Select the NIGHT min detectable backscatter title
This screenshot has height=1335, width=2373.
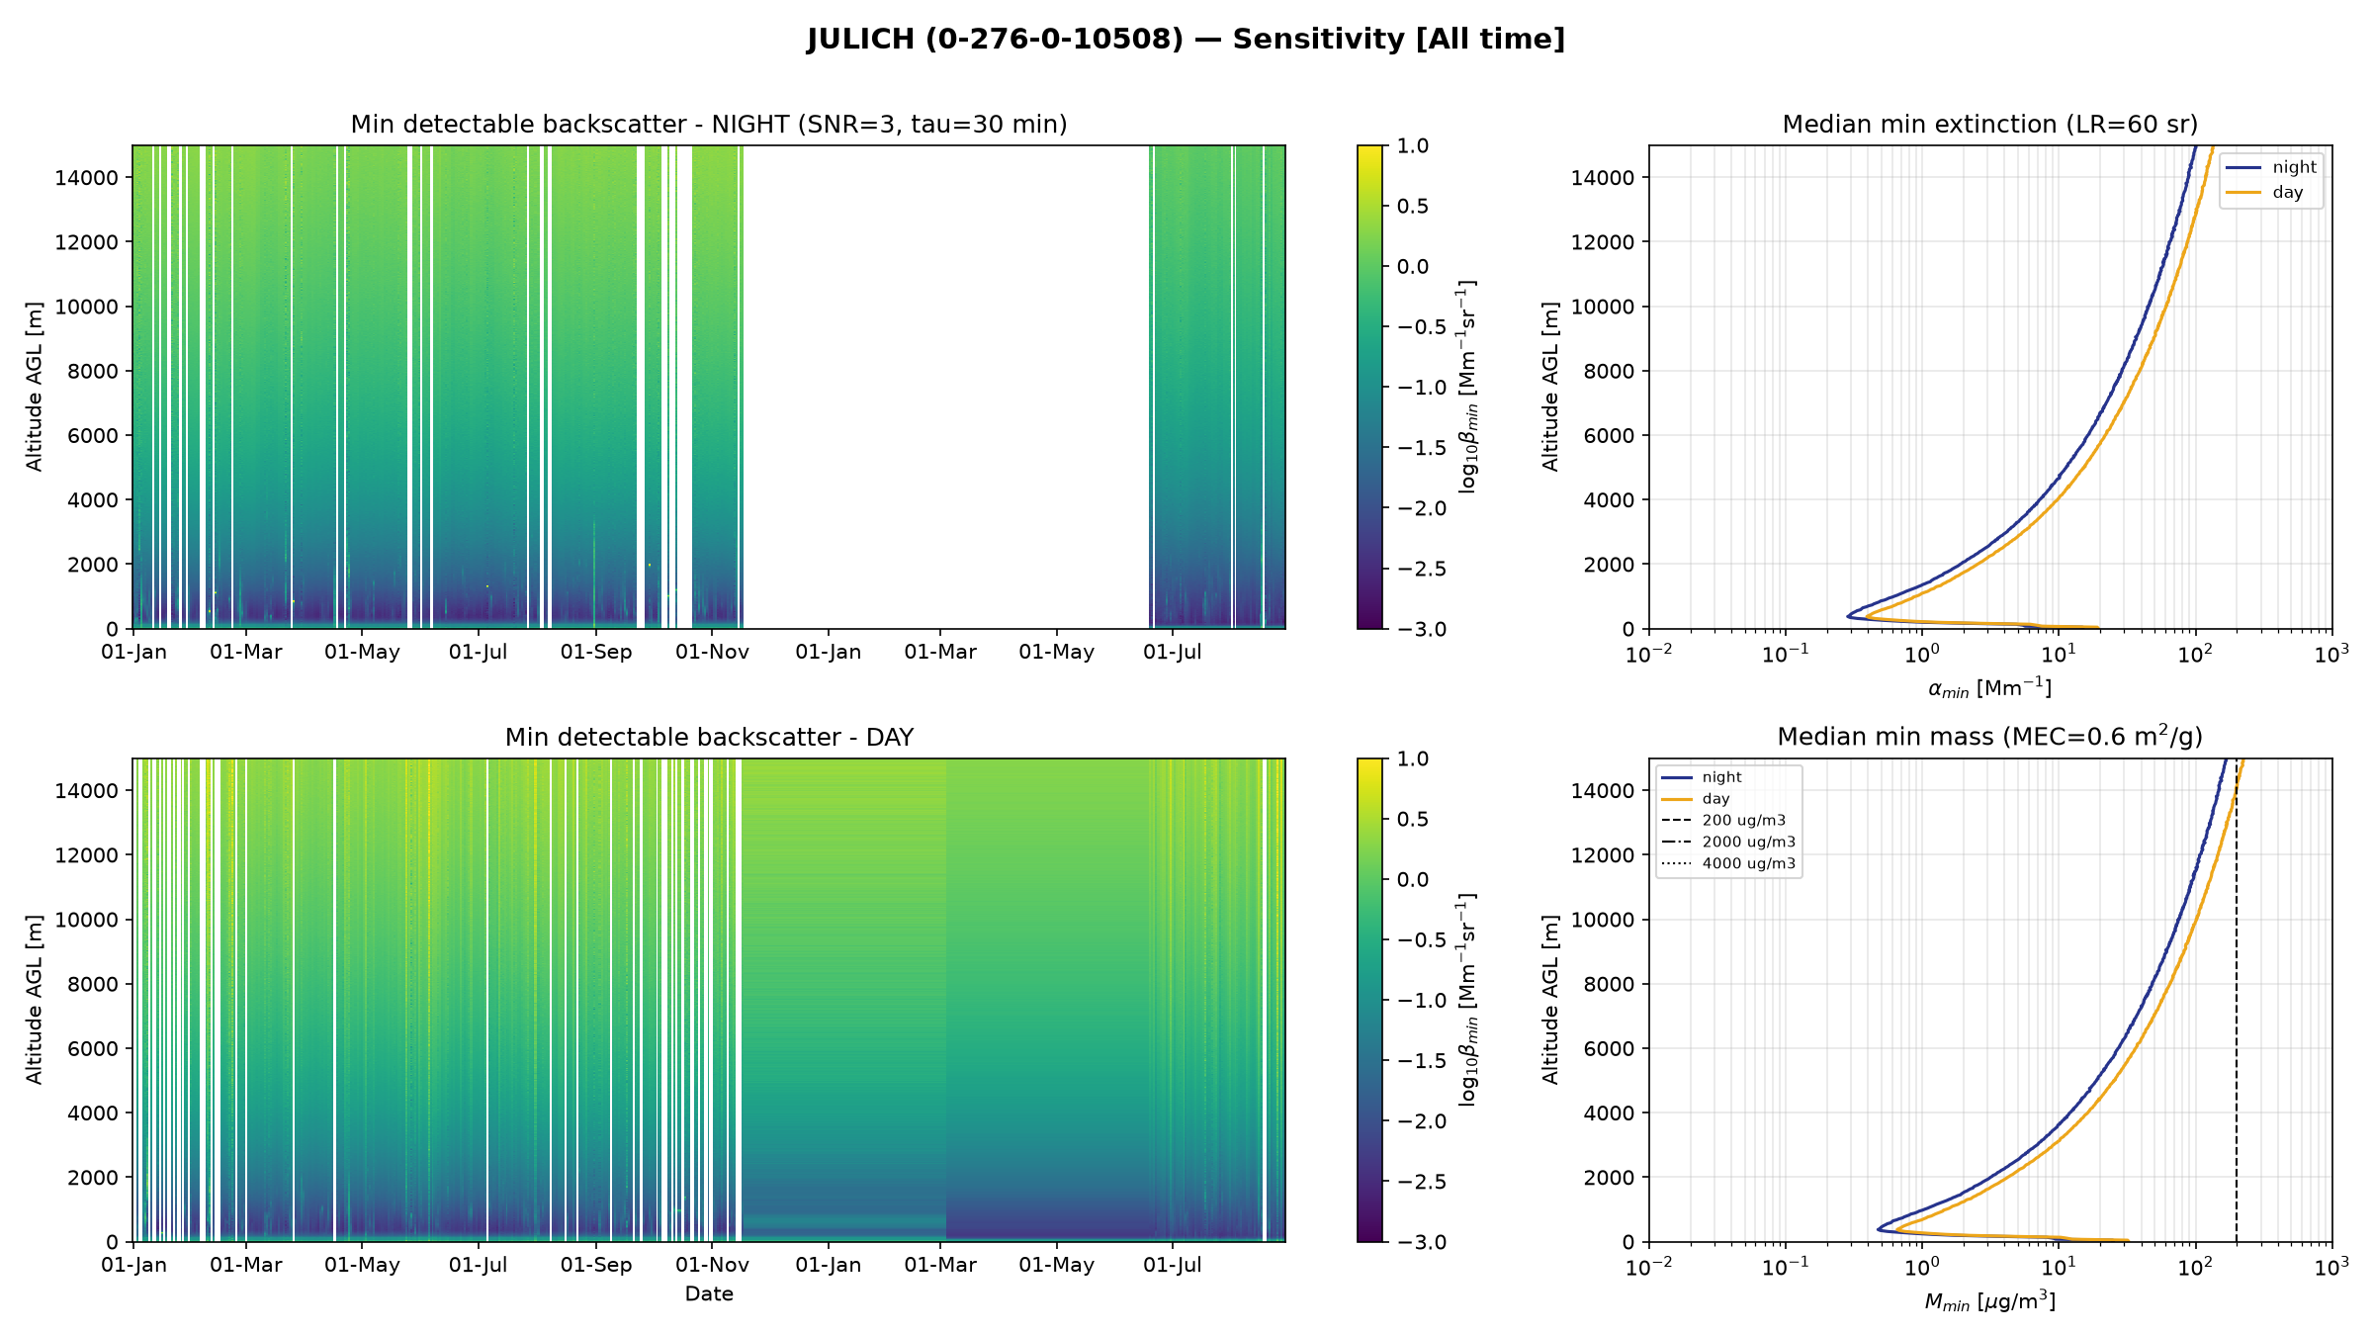click(x=709, y=125)
